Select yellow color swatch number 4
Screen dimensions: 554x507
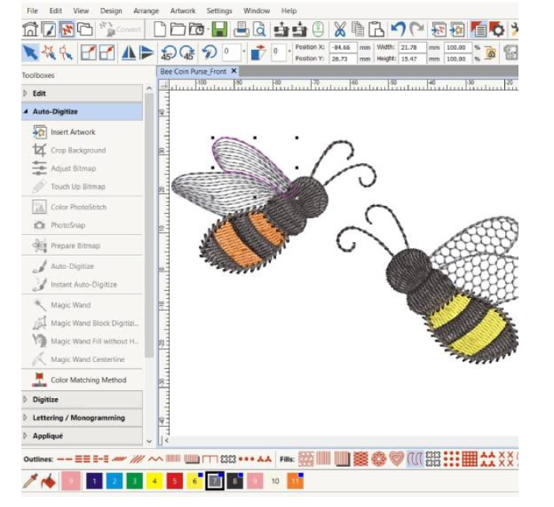pyautogui.click(x=155, y=481)
